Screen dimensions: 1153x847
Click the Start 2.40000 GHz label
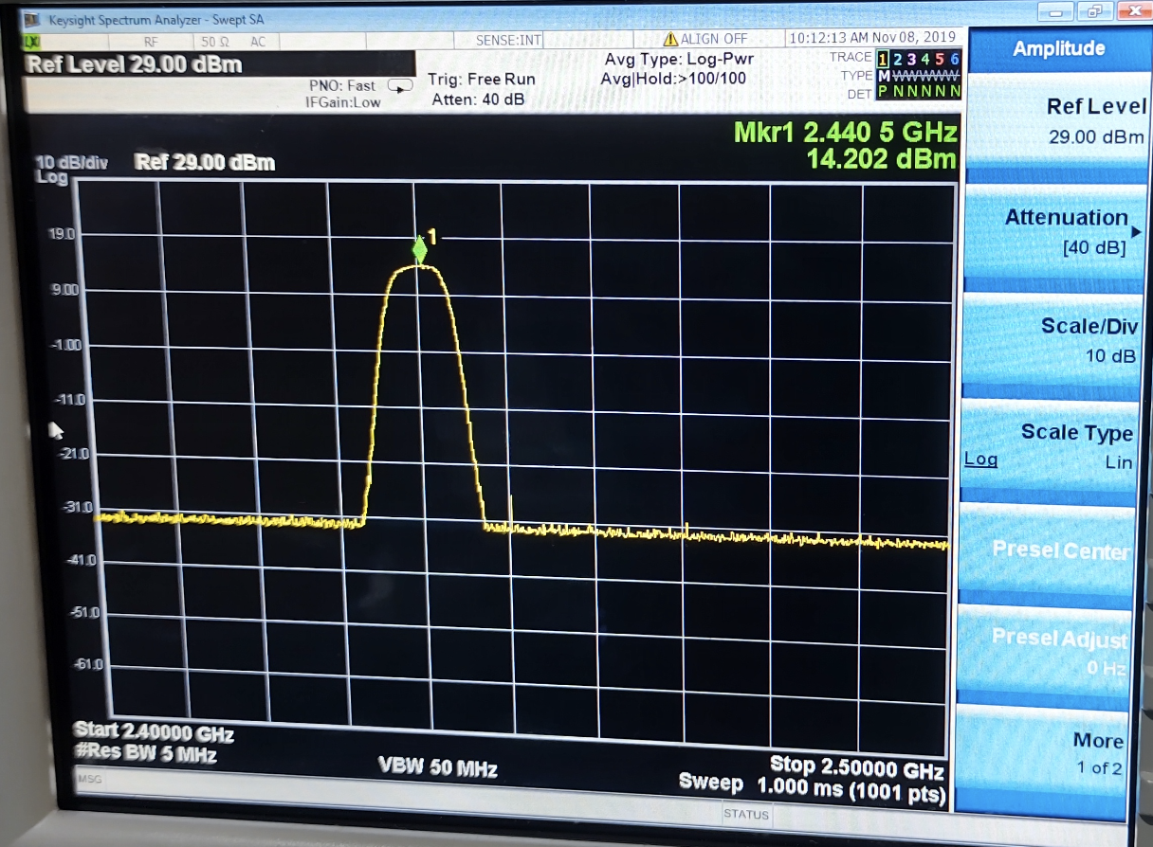click(153, 734)
